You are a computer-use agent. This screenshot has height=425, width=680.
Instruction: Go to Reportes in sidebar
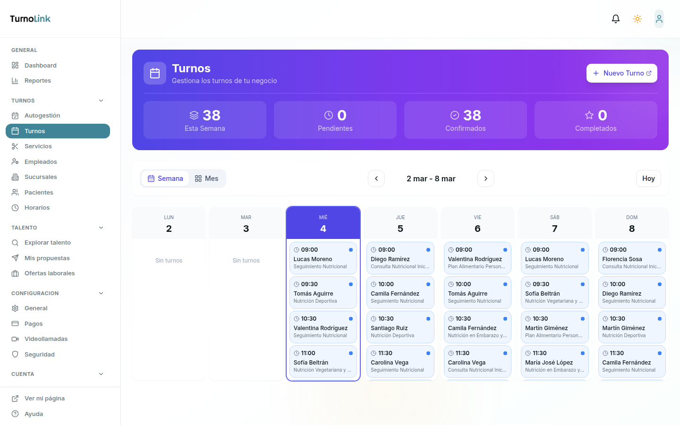[x=37, y=81]
